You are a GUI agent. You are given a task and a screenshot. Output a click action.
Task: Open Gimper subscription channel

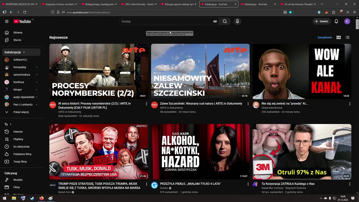[x=21, y=89]
